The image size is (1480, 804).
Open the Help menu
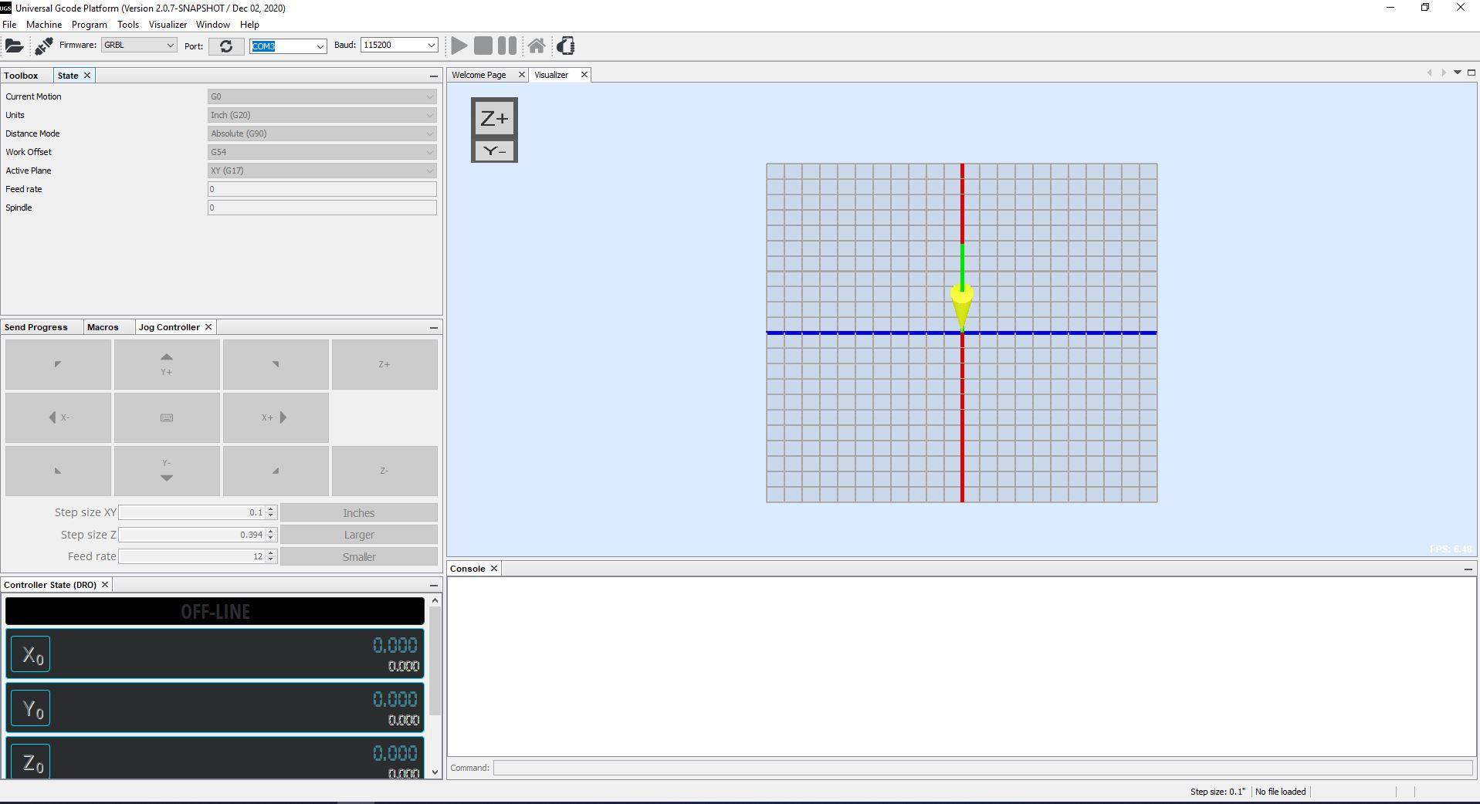click(x=249, y=25)
